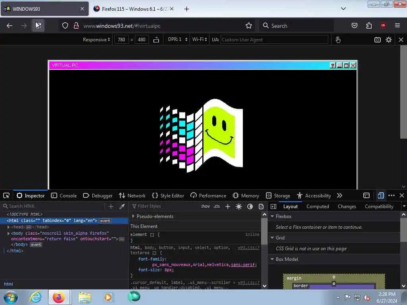
Task: Open the Pocket save icon
Action: (354, 25)
